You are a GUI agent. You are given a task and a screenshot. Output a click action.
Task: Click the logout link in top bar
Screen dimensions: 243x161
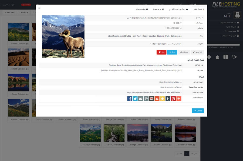pos(9,5)
